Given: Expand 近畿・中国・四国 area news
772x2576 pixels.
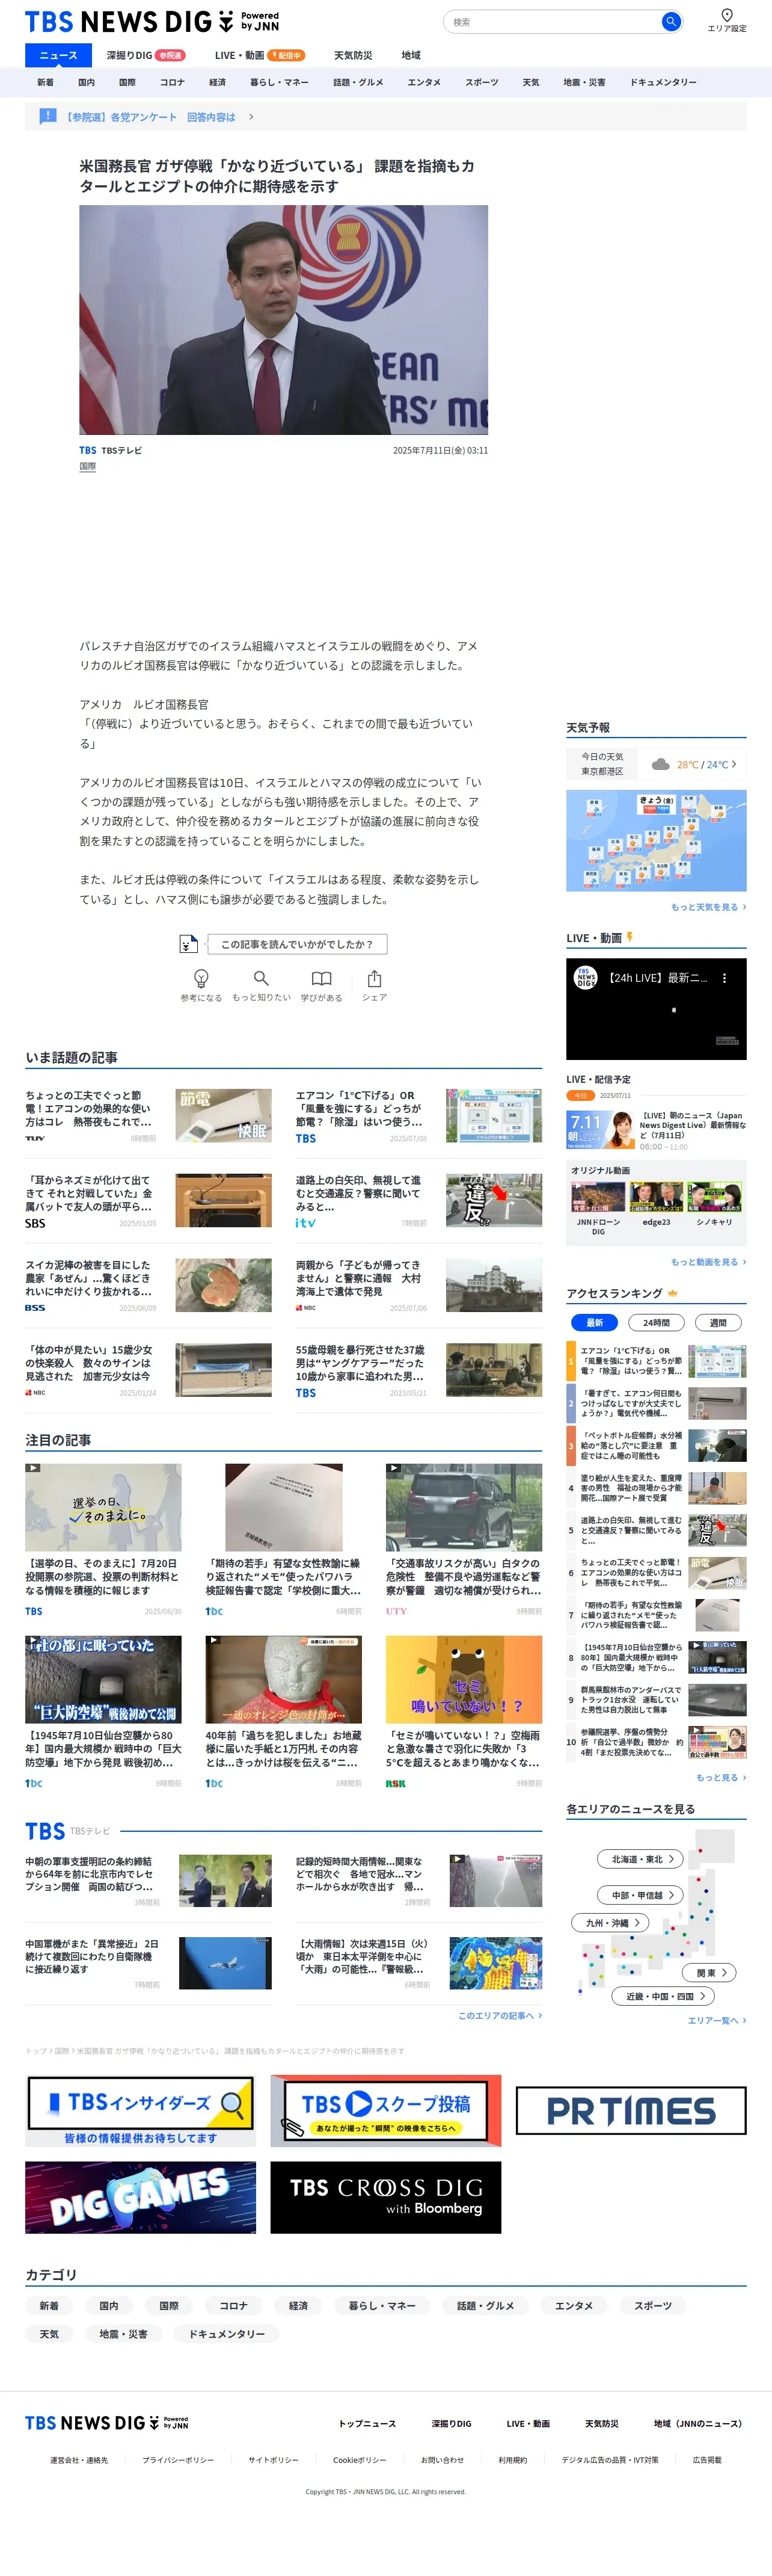Looking at the screenshot, I should click(663, 1995).
